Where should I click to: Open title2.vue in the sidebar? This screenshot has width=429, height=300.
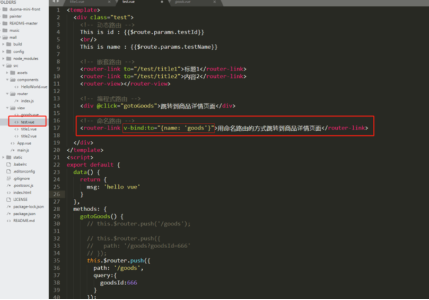tap(29, 136)
